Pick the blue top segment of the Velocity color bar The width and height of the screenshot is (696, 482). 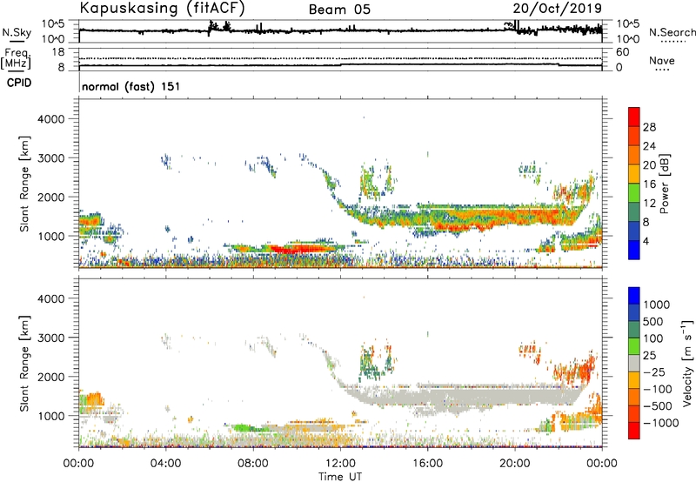coord(634,296)
